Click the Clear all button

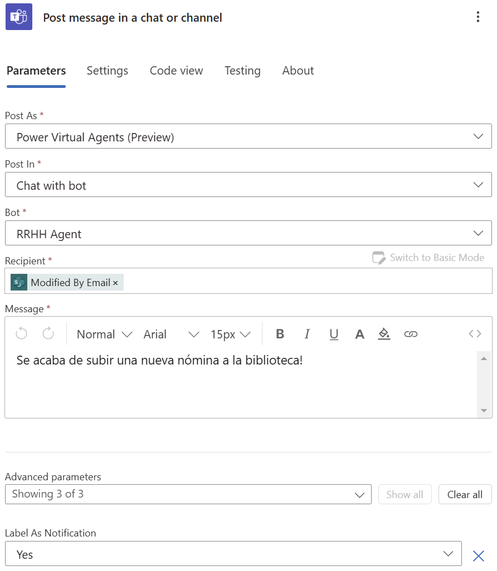[465, 494]
